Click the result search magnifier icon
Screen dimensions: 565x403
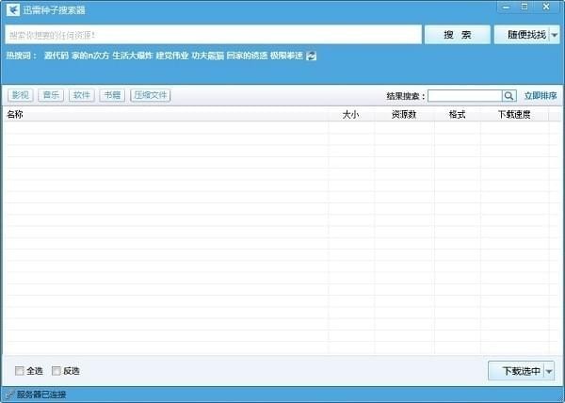click(x=508, y=96)
